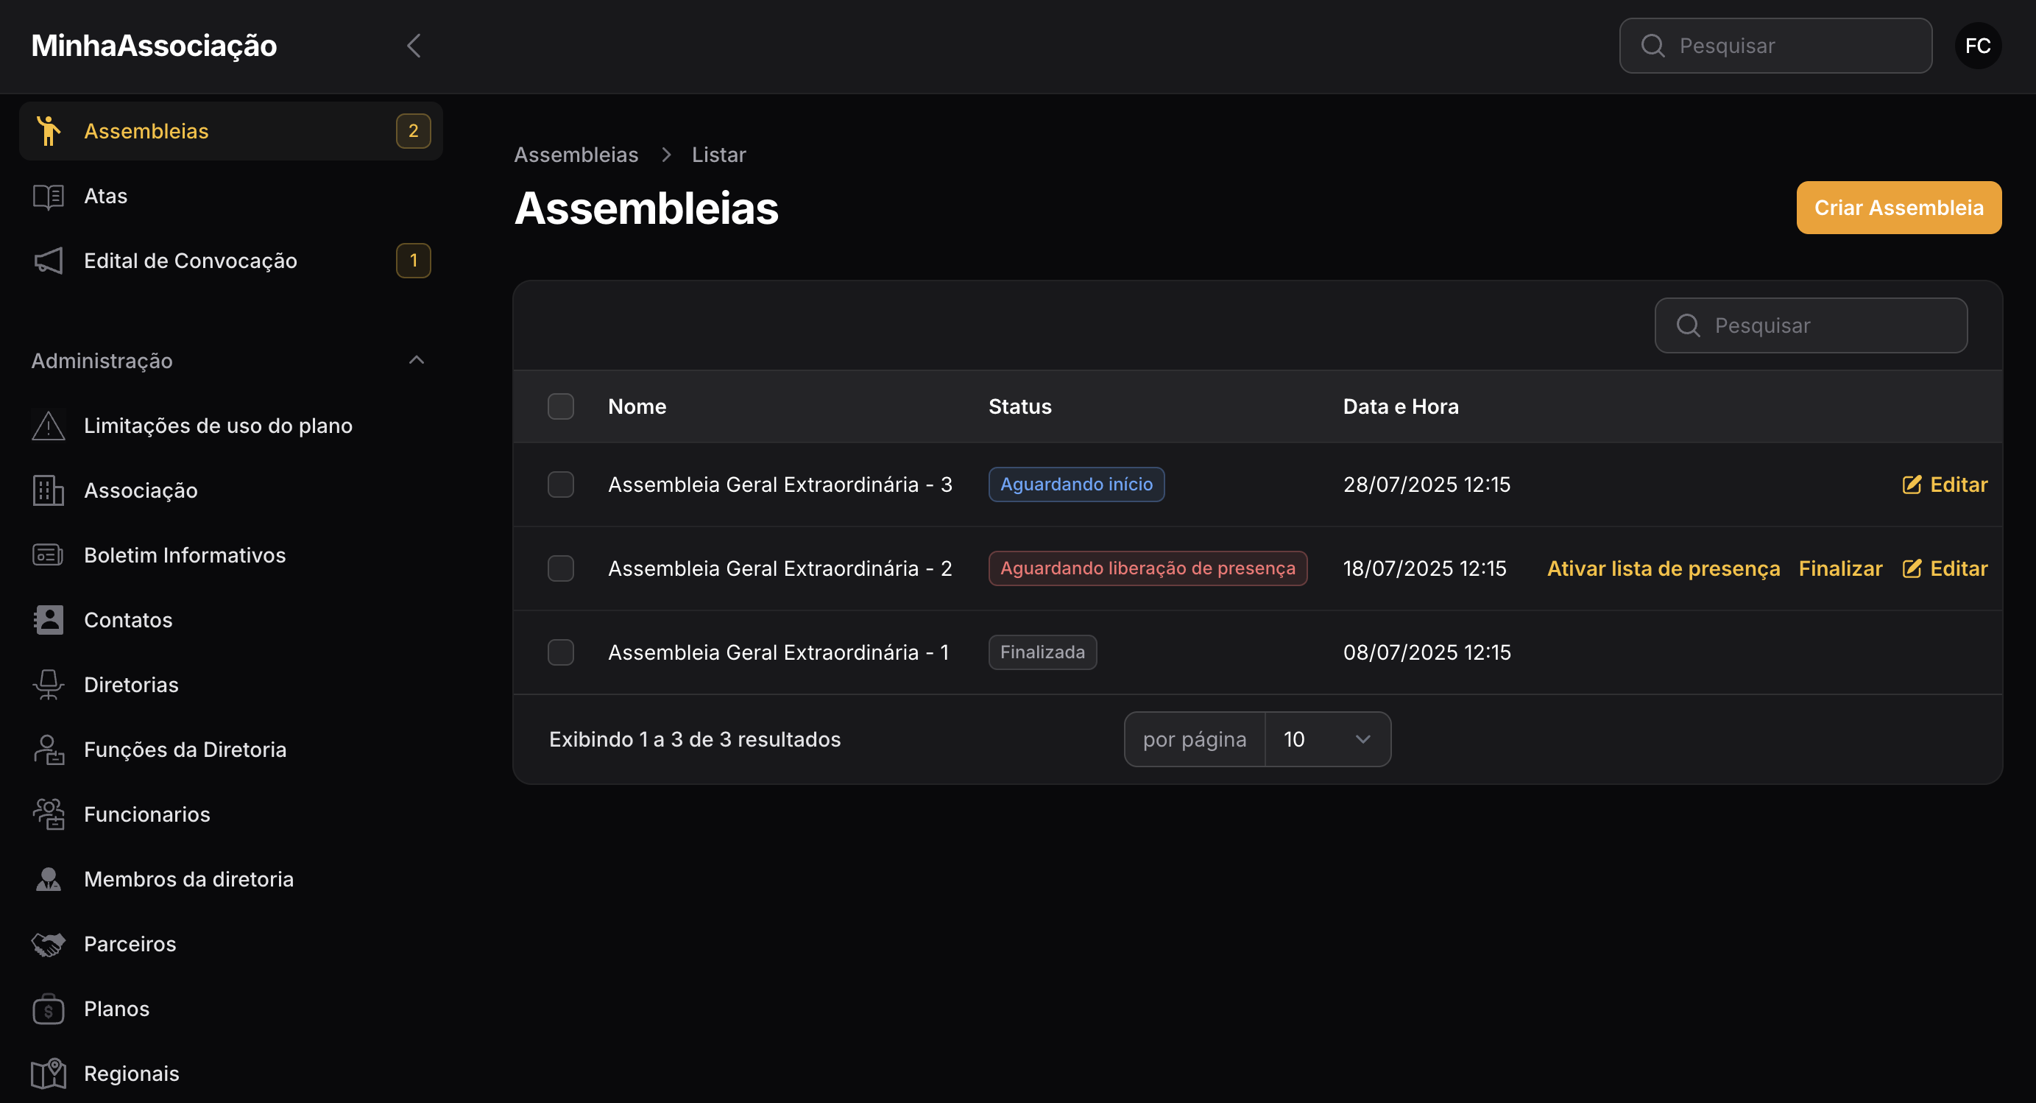Select the checkbox for Assembleia Geral Extraordinária - 1

tap(560, 652)
